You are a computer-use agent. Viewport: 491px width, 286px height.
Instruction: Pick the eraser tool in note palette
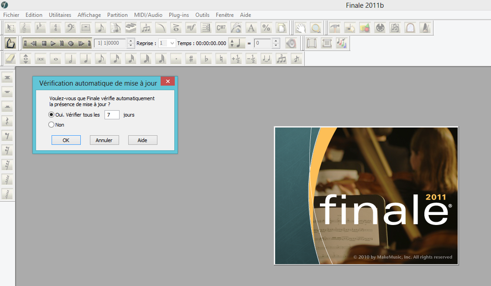click(10, 59)
